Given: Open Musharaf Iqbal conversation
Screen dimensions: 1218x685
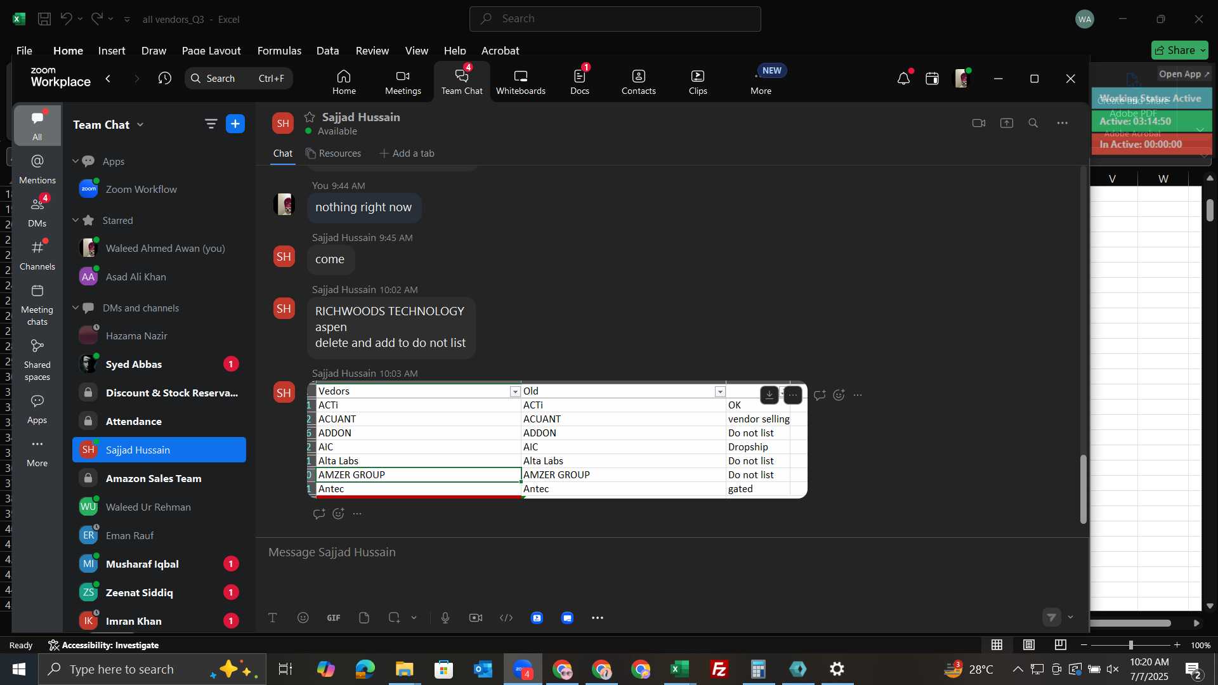Looking at the screenshot, I should point(159,564).
